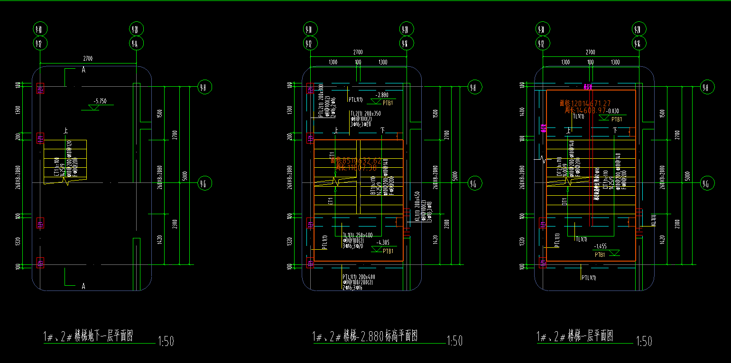
Task: Click the PTL1(1) 200x400 beam label
Action: [358, 277]
